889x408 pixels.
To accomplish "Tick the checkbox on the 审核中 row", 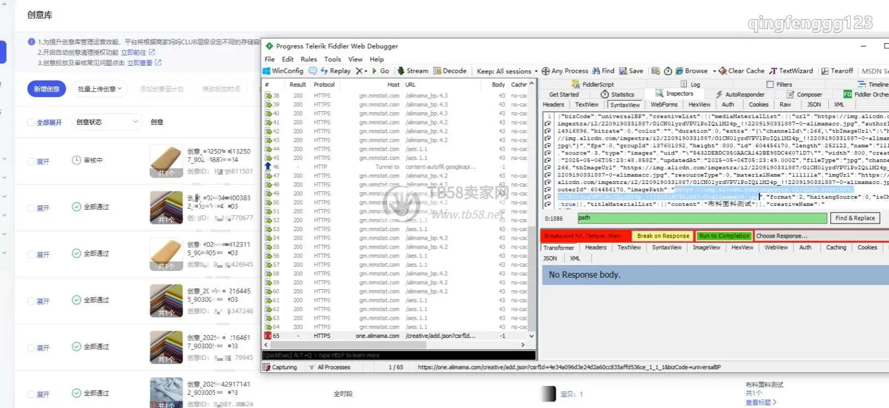I will (x=31, y=162).
